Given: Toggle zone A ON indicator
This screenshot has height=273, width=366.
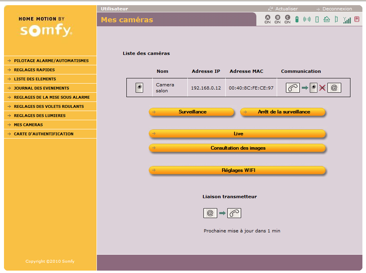Looking at the screenshot, I should (x=268, y=19).
